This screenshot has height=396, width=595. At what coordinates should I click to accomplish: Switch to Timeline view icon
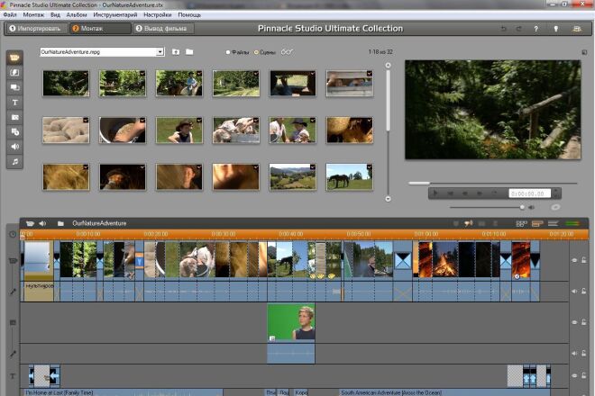tap(537, 223)
